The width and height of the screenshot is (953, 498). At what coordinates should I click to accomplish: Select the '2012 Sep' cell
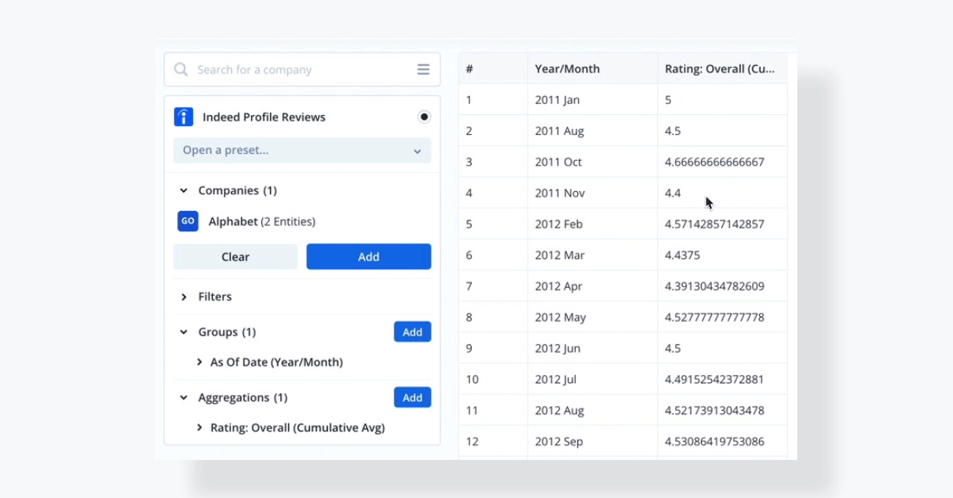click(592, 442)
